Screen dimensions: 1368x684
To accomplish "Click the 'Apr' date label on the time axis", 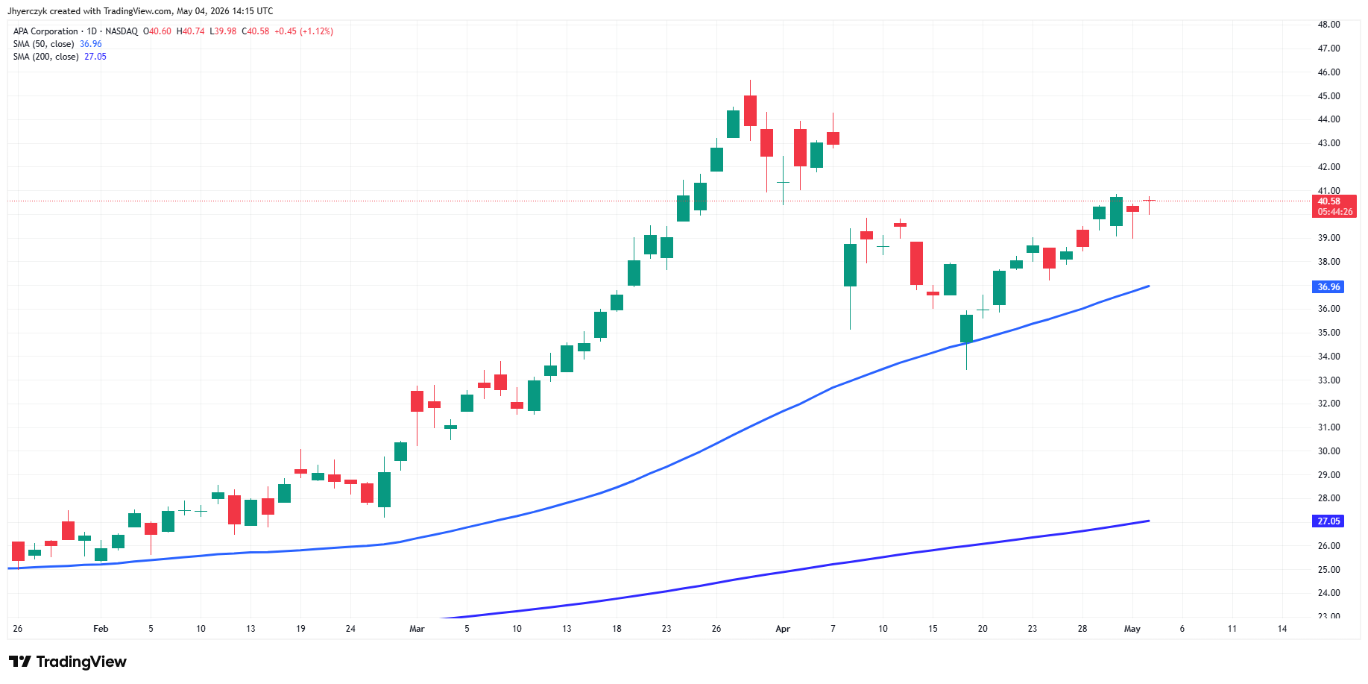I will pos(783,629).
